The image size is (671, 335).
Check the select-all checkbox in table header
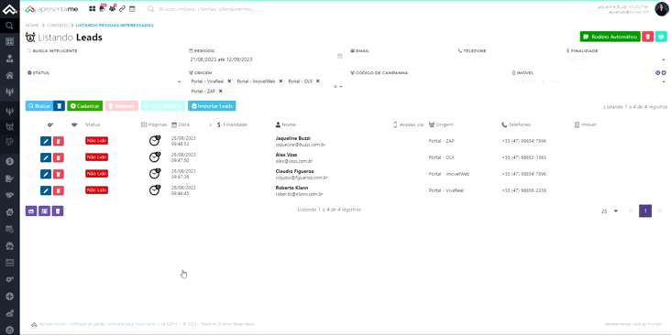[30, 125]
